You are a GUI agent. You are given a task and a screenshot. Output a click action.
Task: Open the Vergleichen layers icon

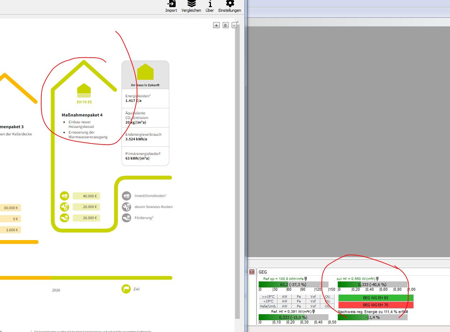191,4
